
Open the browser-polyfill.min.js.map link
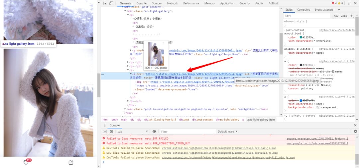[228, 157]
